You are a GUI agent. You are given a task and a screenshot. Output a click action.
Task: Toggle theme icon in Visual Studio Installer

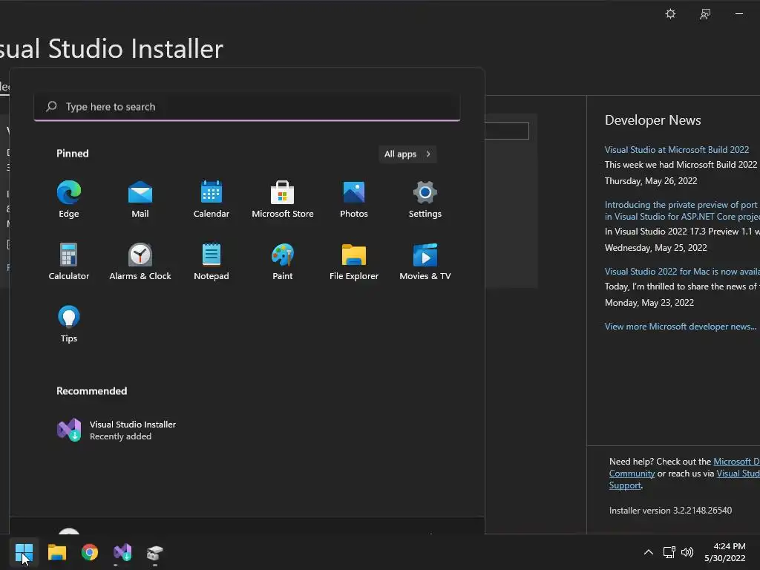670,14
